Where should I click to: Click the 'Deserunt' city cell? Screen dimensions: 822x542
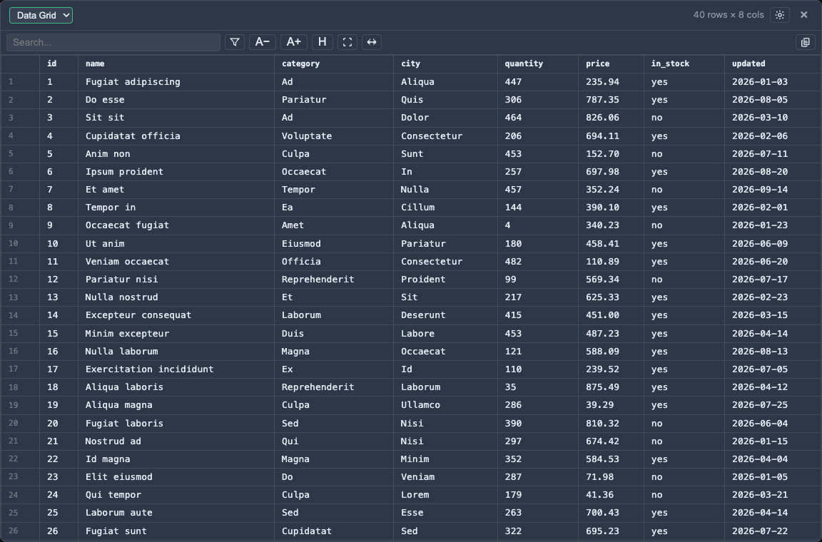[x=445, y=315]
